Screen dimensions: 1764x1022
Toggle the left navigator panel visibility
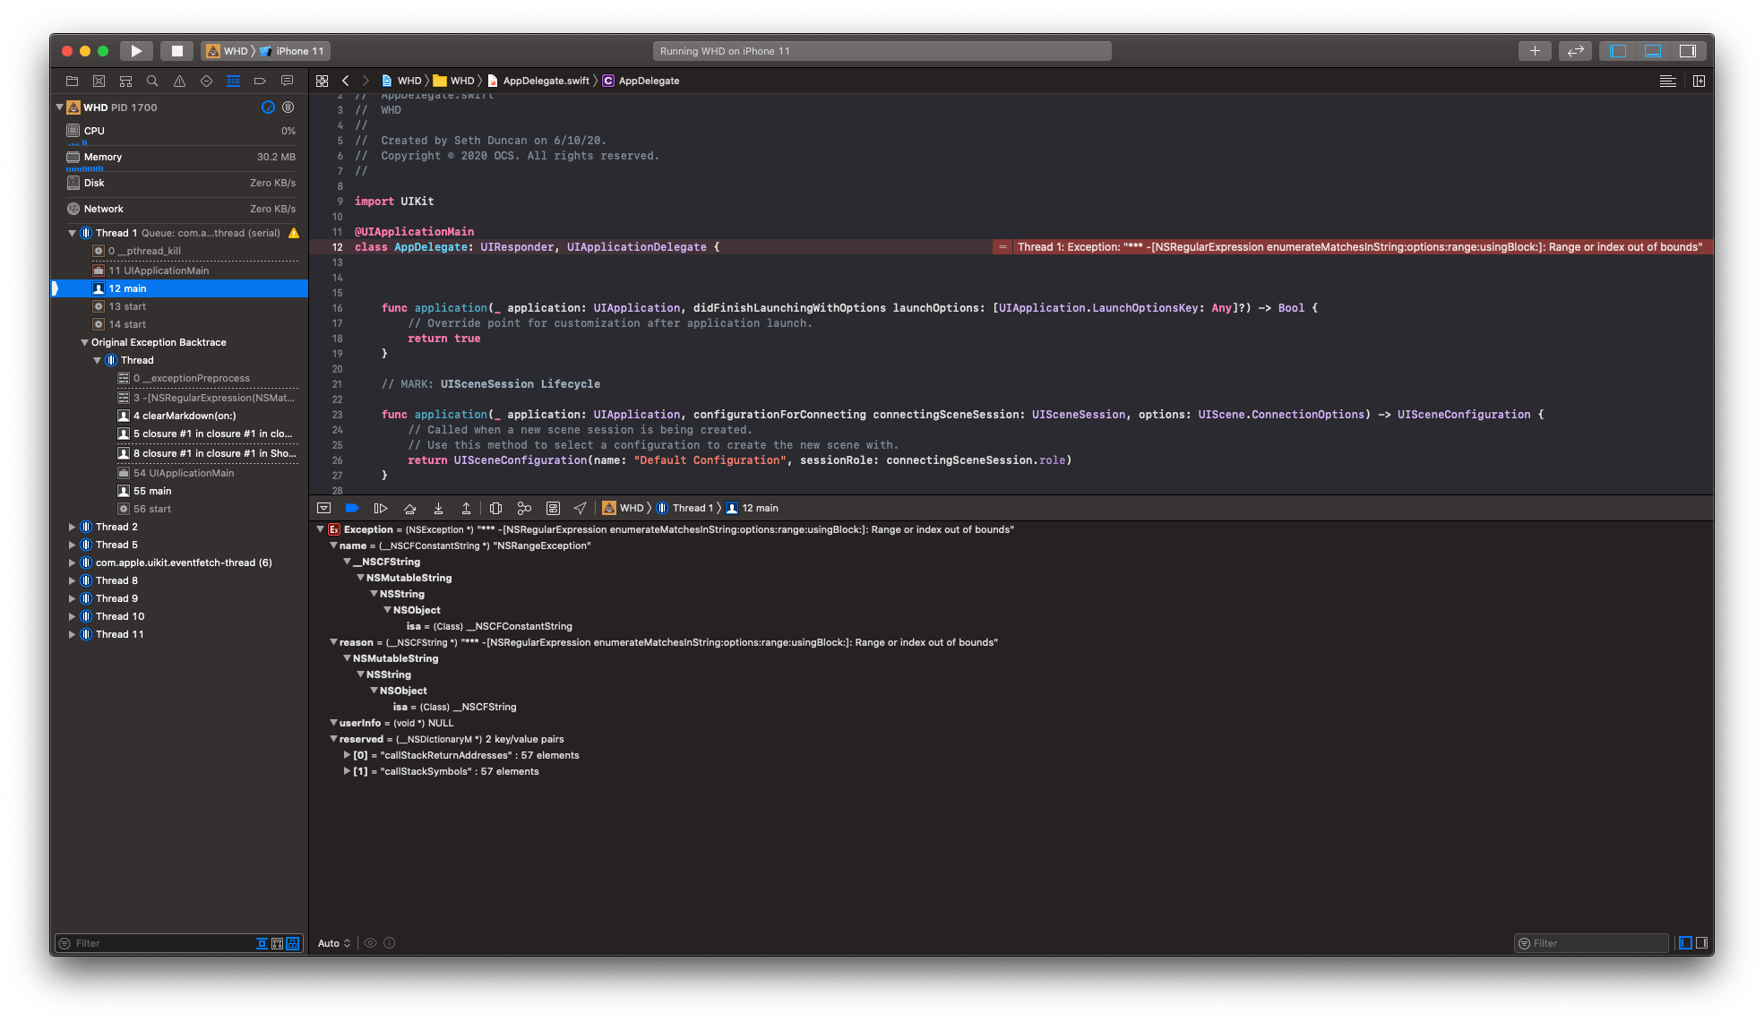coord(1617,51)
